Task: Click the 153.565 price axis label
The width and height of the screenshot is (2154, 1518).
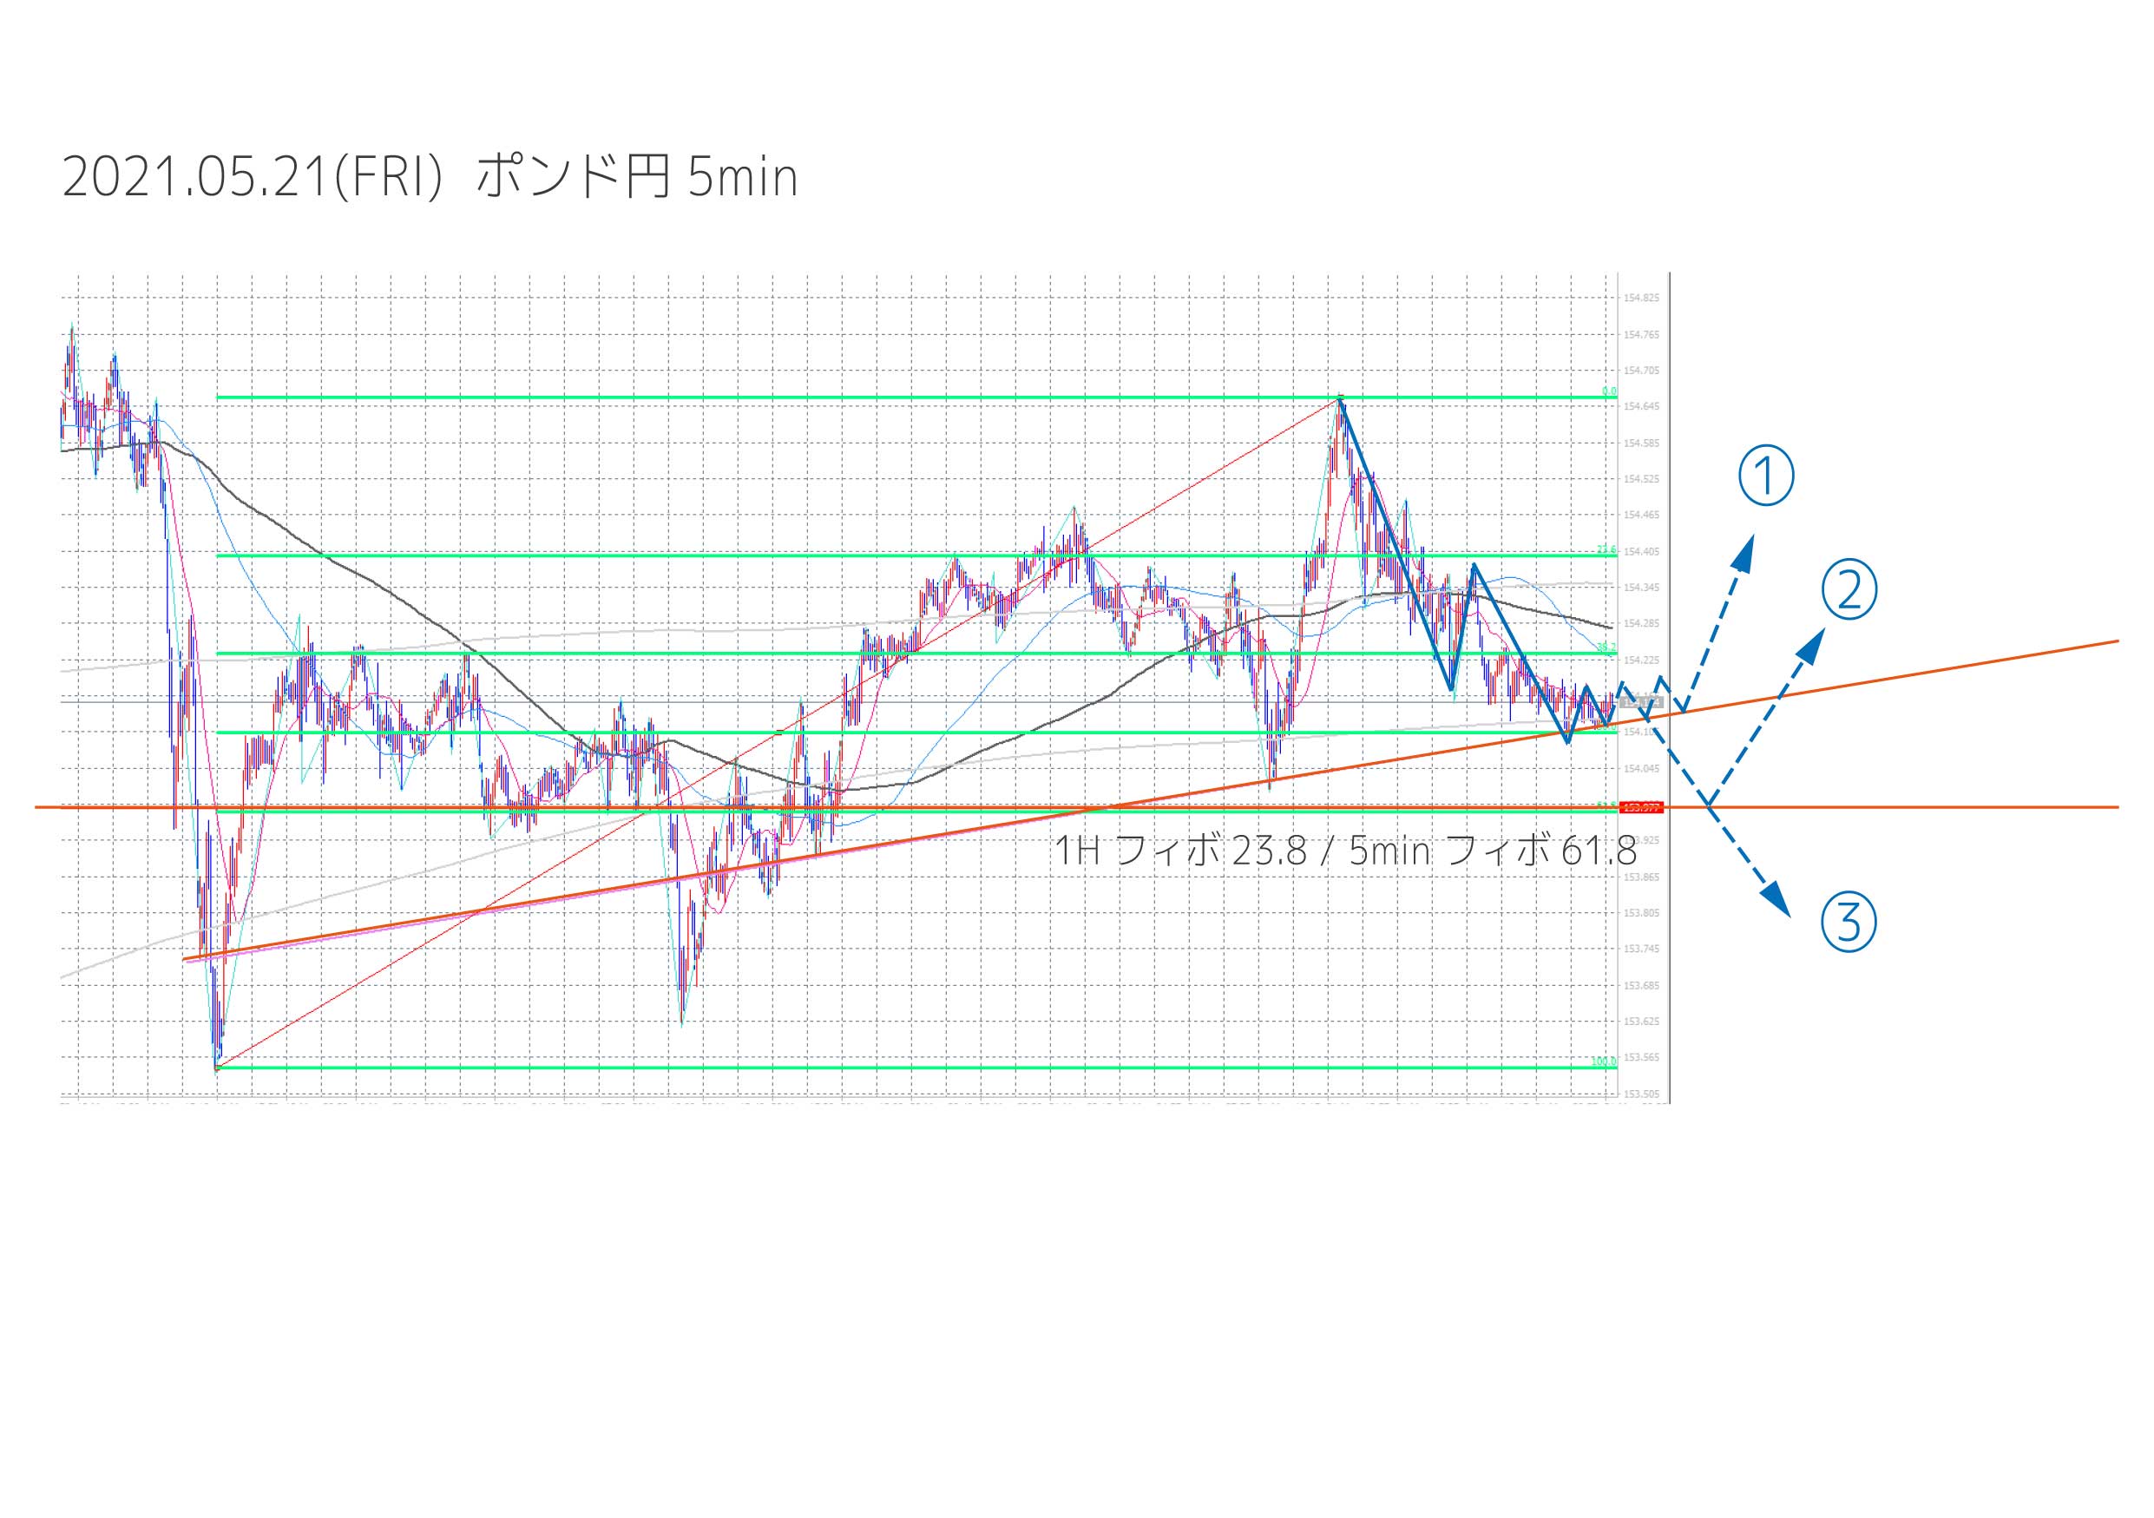Action: coord(1642,1058)
